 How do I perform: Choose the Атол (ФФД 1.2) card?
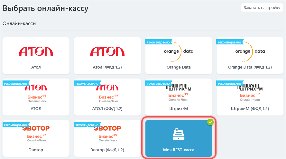(107, 56)
